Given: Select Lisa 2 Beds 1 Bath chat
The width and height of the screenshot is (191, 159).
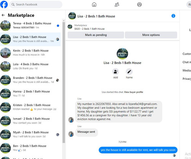Looking at the screenshot, I should click(x=30, y=39).
